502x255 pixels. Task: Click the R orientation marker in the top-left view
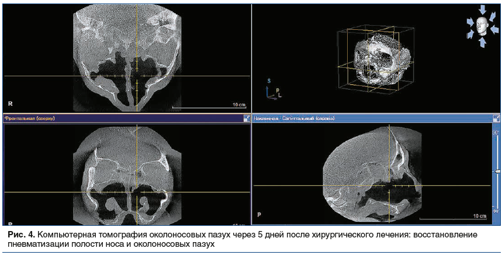click(x=11, y=104)
